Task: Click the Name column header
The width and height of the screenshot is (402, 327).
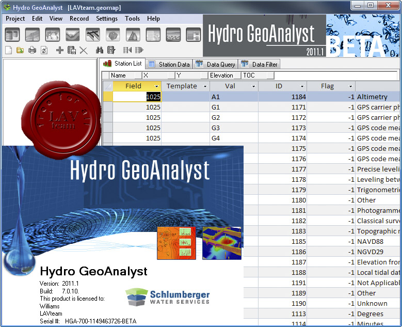Action: click(x=125, y=75)
